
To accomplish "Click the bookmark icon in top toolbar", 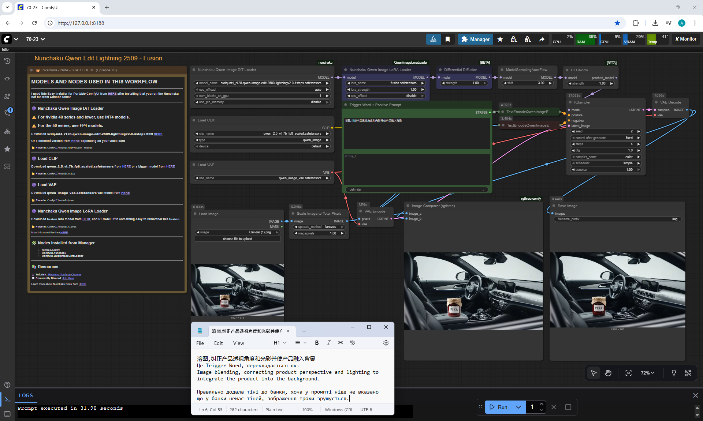I will pyautogui.click(x=447, y=39).
